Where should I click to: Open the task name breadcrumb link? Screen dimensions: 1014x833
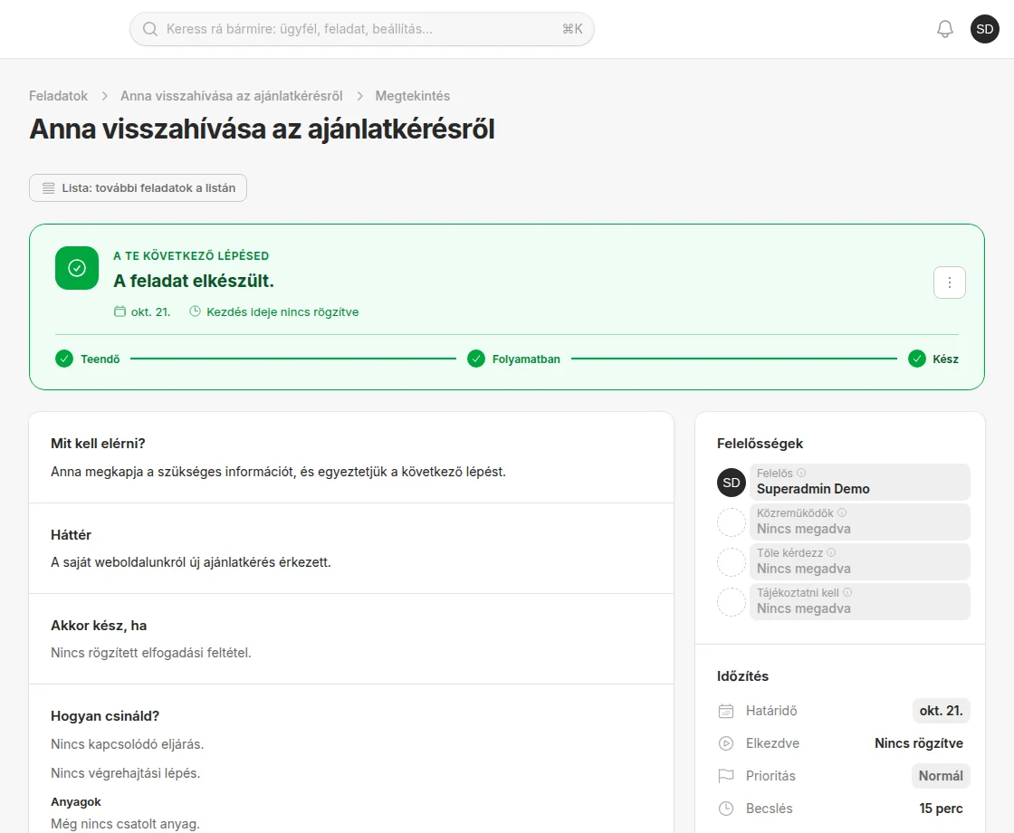tap(232, 96)
